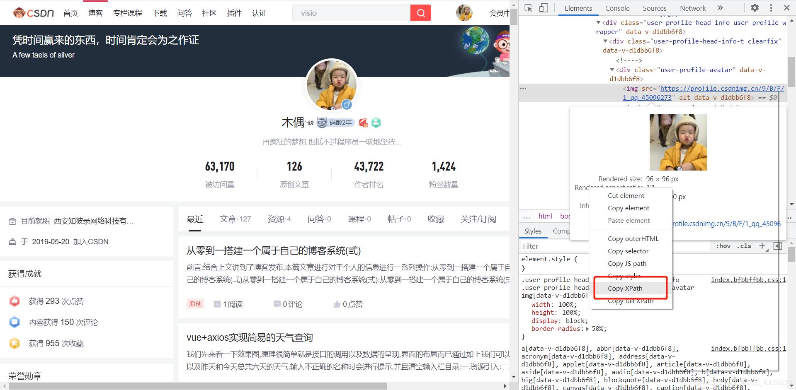Viewport: 796px width, 390px height.
Task: Click the element state toggle button next to filter
Action: pos(778,246)
